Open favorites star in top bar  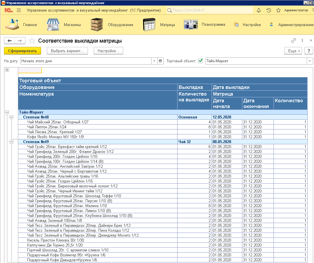278,10
